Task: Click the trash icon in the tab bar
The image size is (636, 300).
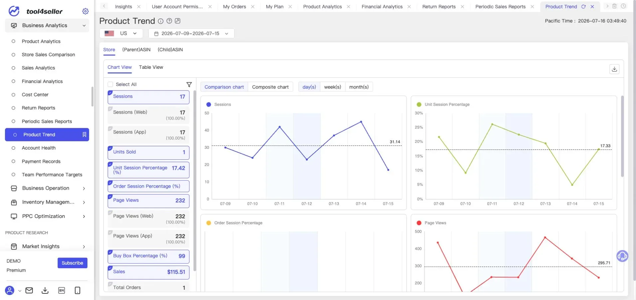Action: [614, 6]
